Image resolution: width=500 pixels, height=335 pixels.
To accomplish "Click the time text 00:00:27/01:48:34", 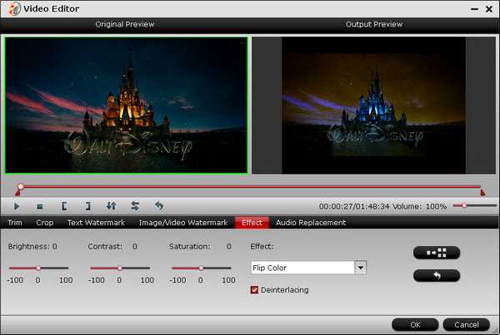I will pos(354,206).
